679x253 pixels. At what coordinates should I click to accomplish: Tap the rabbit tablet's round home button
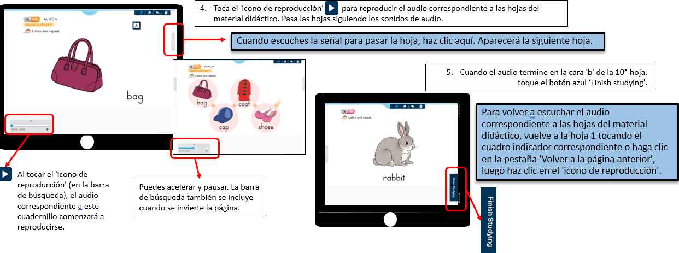[390, 219]
